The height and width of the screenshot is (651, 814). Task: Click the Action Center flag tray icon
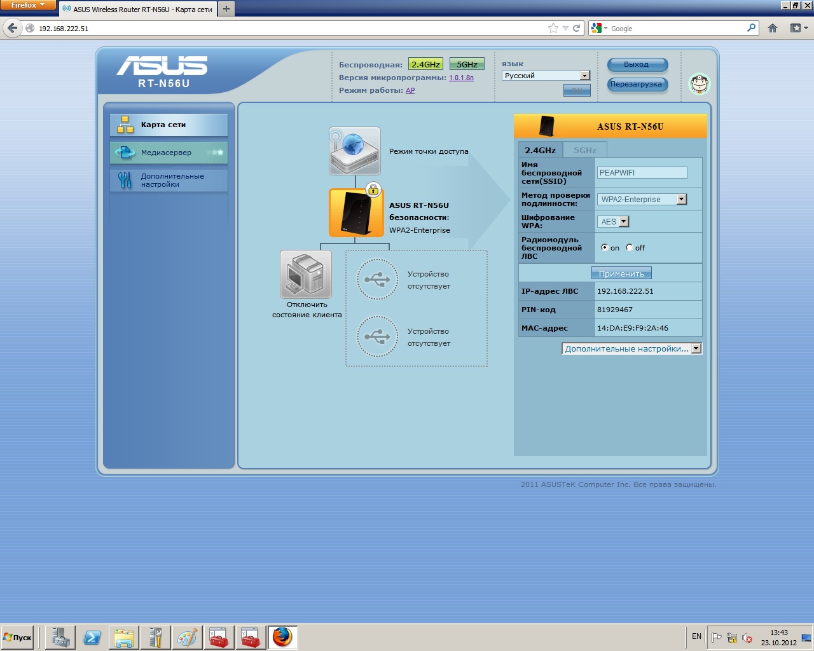tap(716, 638)
